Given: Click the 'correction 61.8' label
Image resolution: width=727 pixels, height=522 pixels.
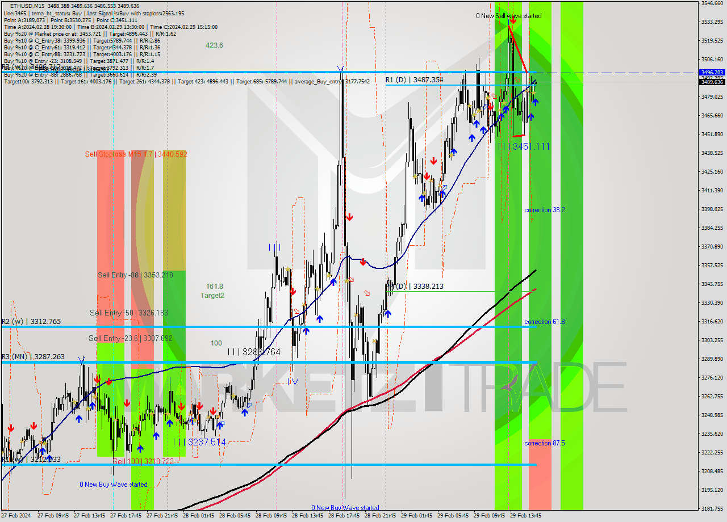Looking at the screenshot, I should pos(544,322).
